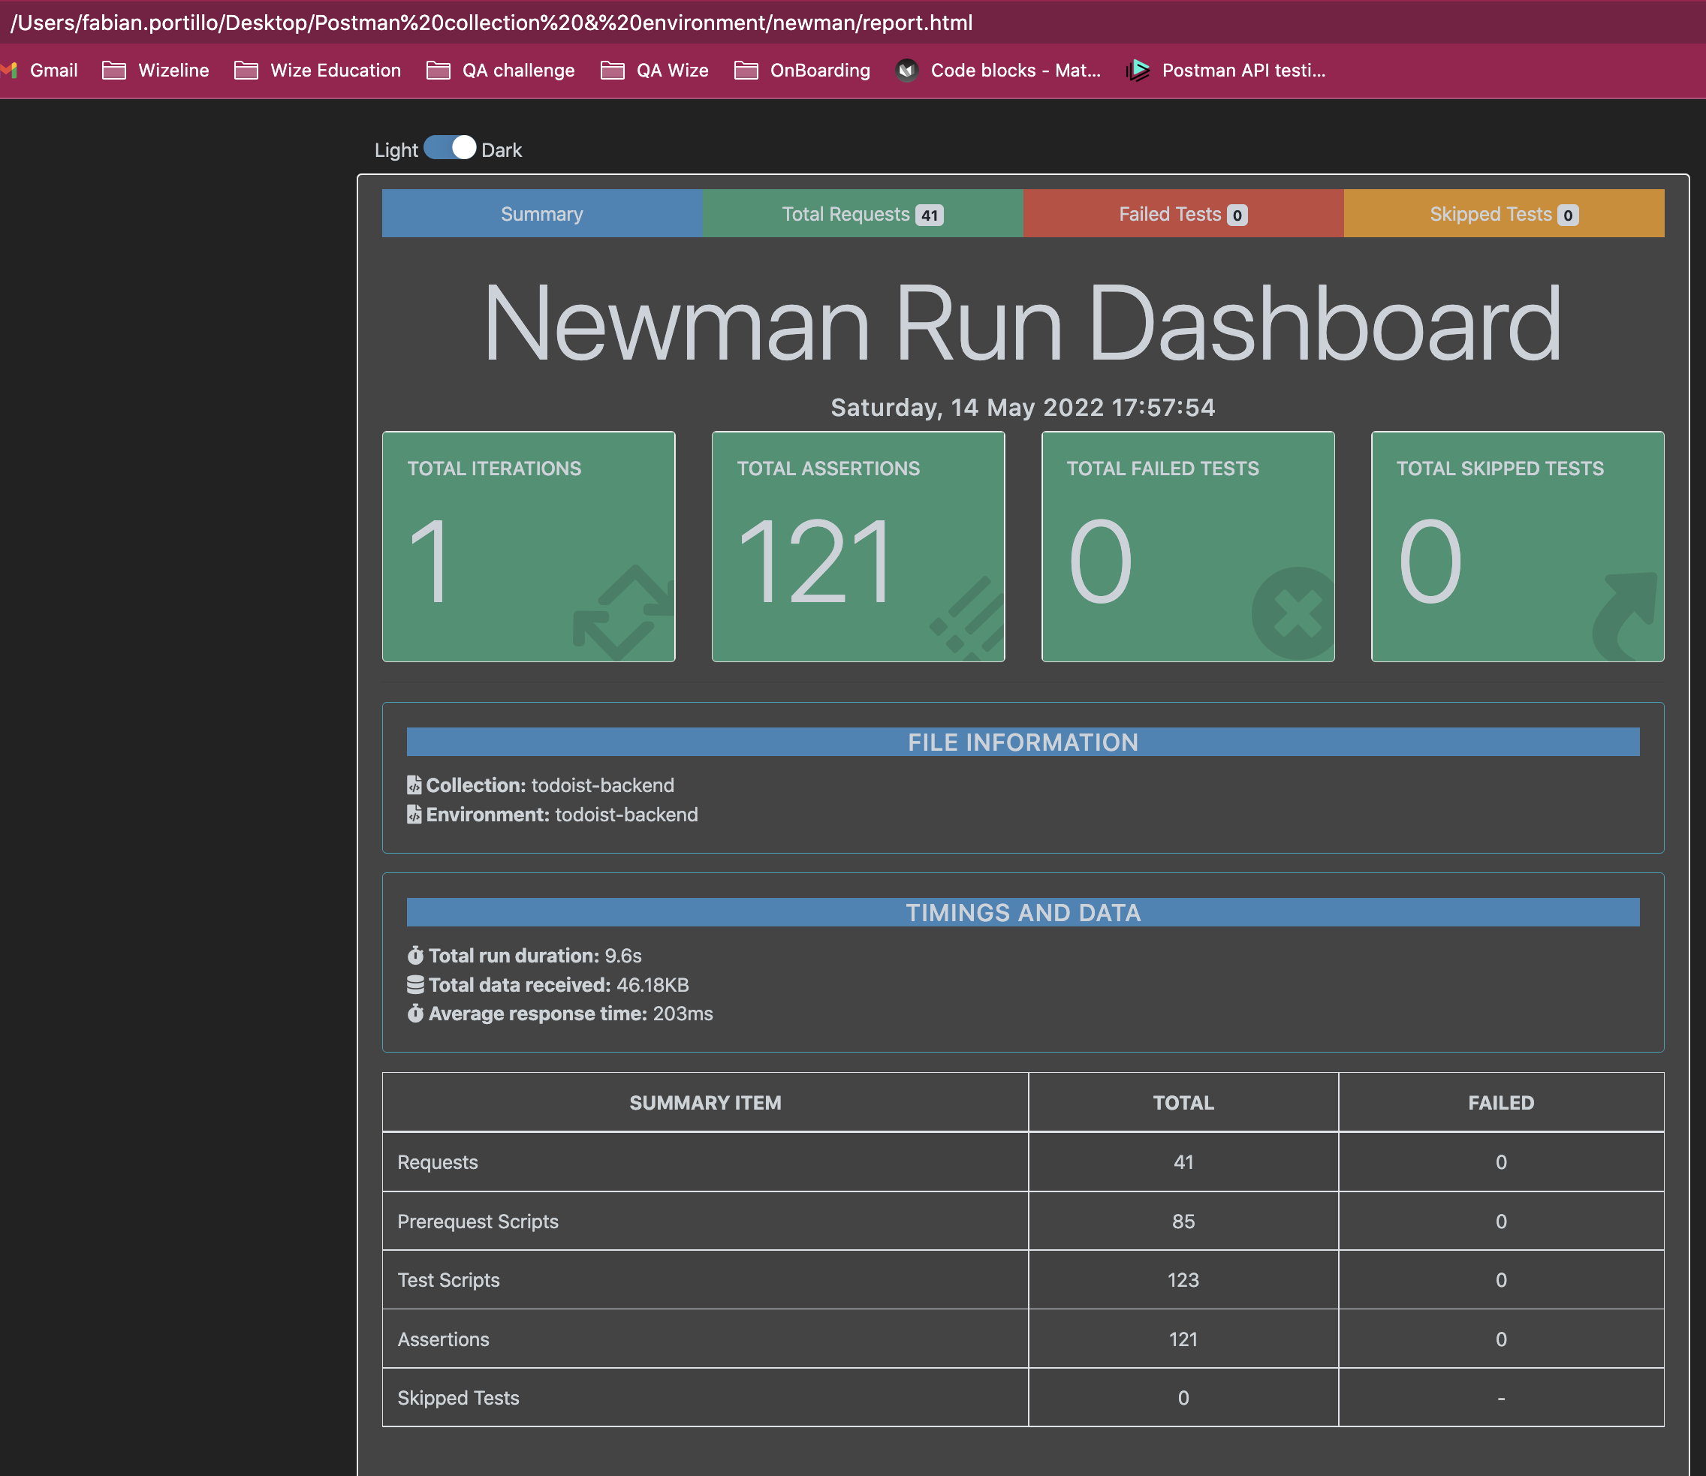Click the Total Failed Tests value 0
The height and width of the screenshot is (1476, 1706).
[x=1101, y=562]
